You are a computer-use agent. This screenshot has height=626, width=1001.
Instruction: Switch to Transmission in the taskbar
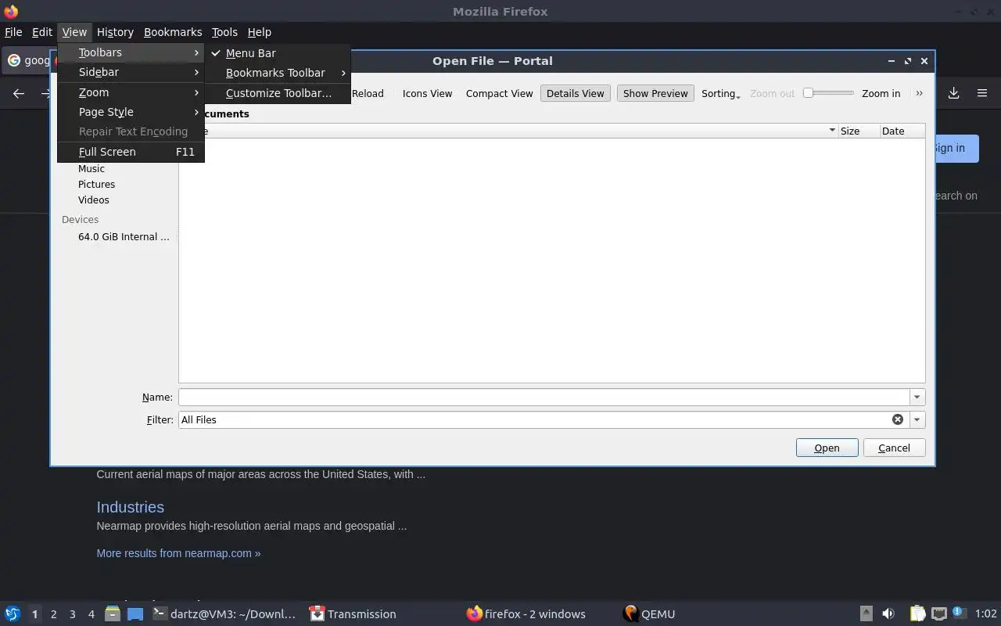click(353, 613)
